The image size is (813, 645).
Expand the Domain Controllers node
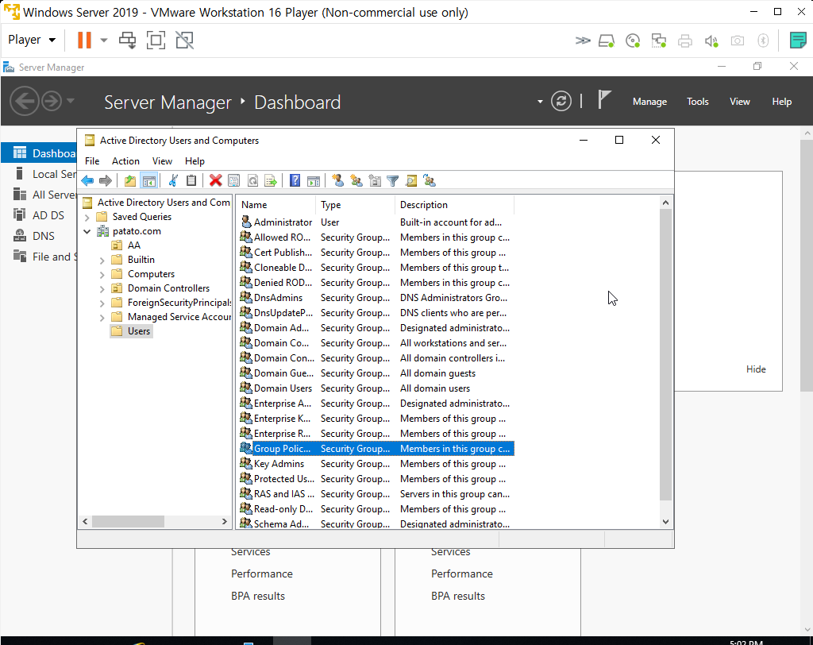coord(102,288)
